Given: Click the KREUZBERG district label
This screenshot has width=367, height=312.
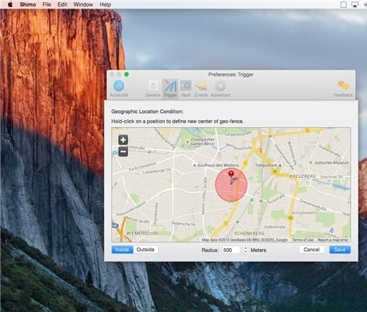Looking at the screenshot, I should (x=302, y=176).
